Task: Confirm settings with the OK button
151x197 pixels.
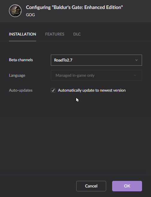Action: click(127, 186)
